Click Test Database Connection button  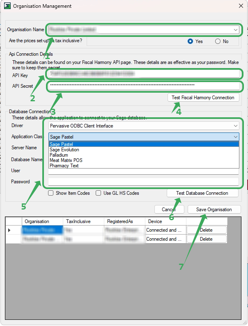click(202, 193)
